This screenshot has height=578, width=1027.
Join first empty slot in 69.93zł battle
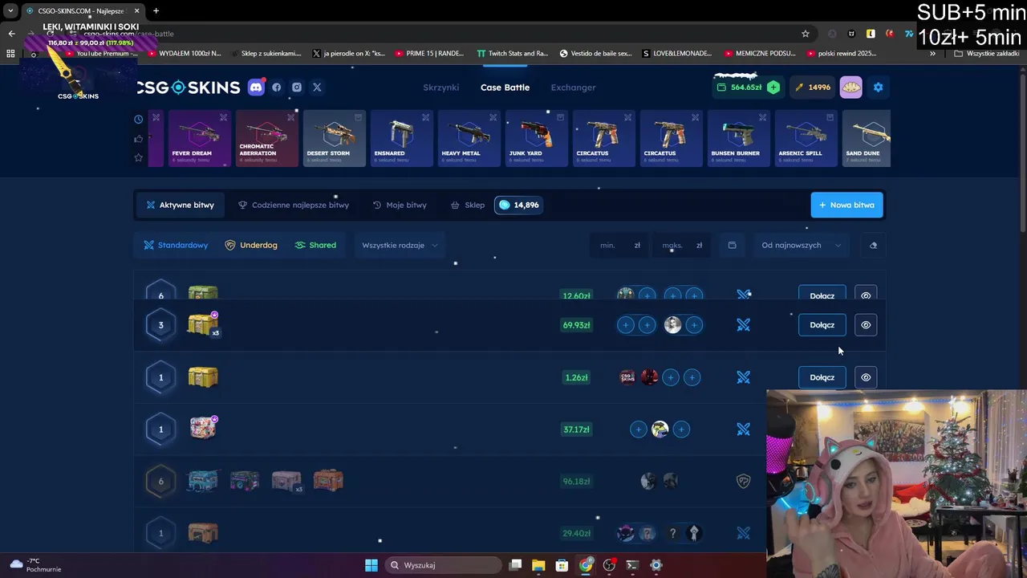(626, 325)
